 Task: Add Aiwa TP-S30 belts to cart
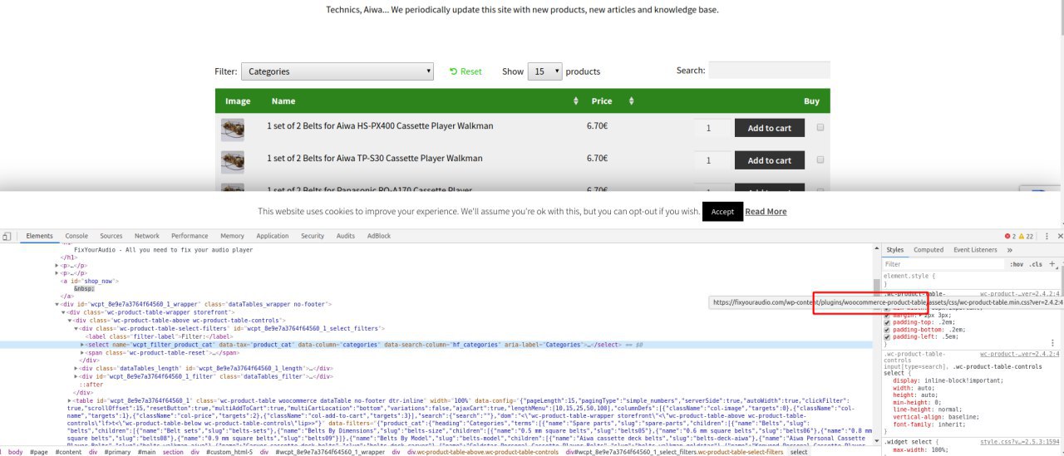pyautogui.click(x=770, y=160)
